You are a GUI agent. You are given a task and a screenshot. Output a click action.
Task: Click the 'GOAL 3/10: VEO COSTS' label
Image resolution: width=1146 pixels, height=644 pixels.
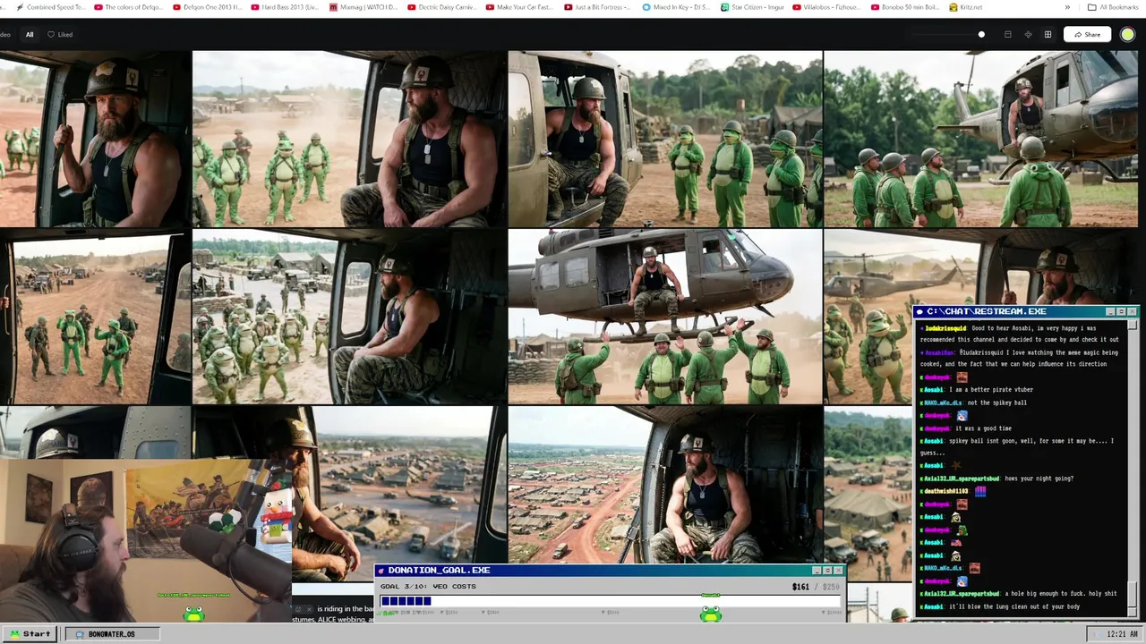[428, 587]
